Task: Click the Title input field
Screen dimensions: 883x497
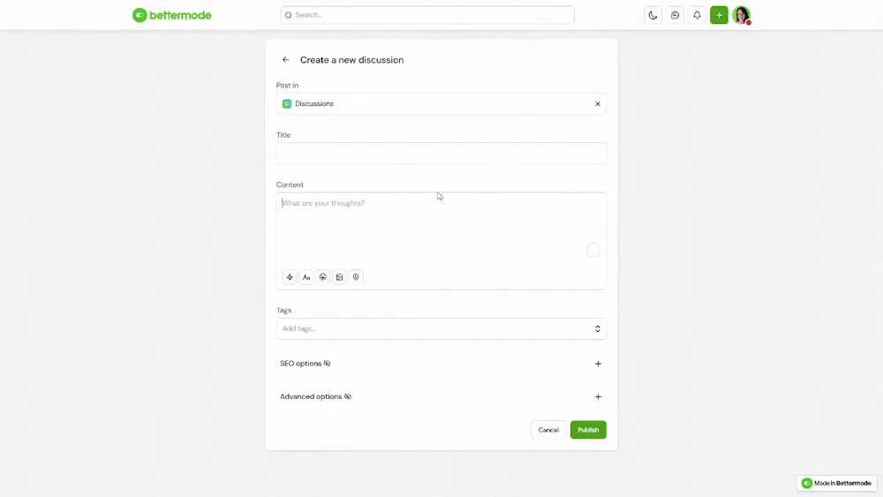Action: (441, 153)
